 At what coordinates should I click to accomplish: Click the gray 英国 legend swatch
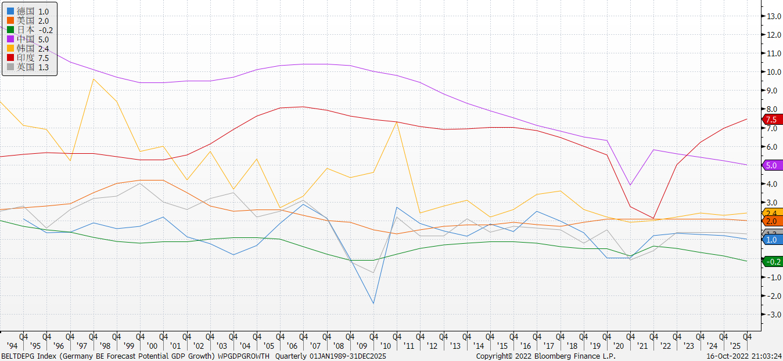pos(10,67)
